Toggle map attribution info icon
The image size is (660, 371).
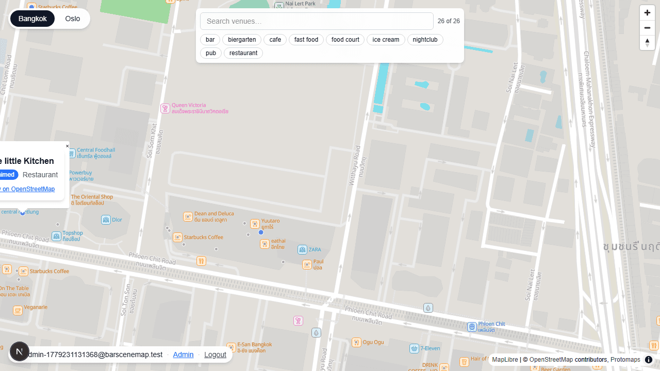[649, 360]
